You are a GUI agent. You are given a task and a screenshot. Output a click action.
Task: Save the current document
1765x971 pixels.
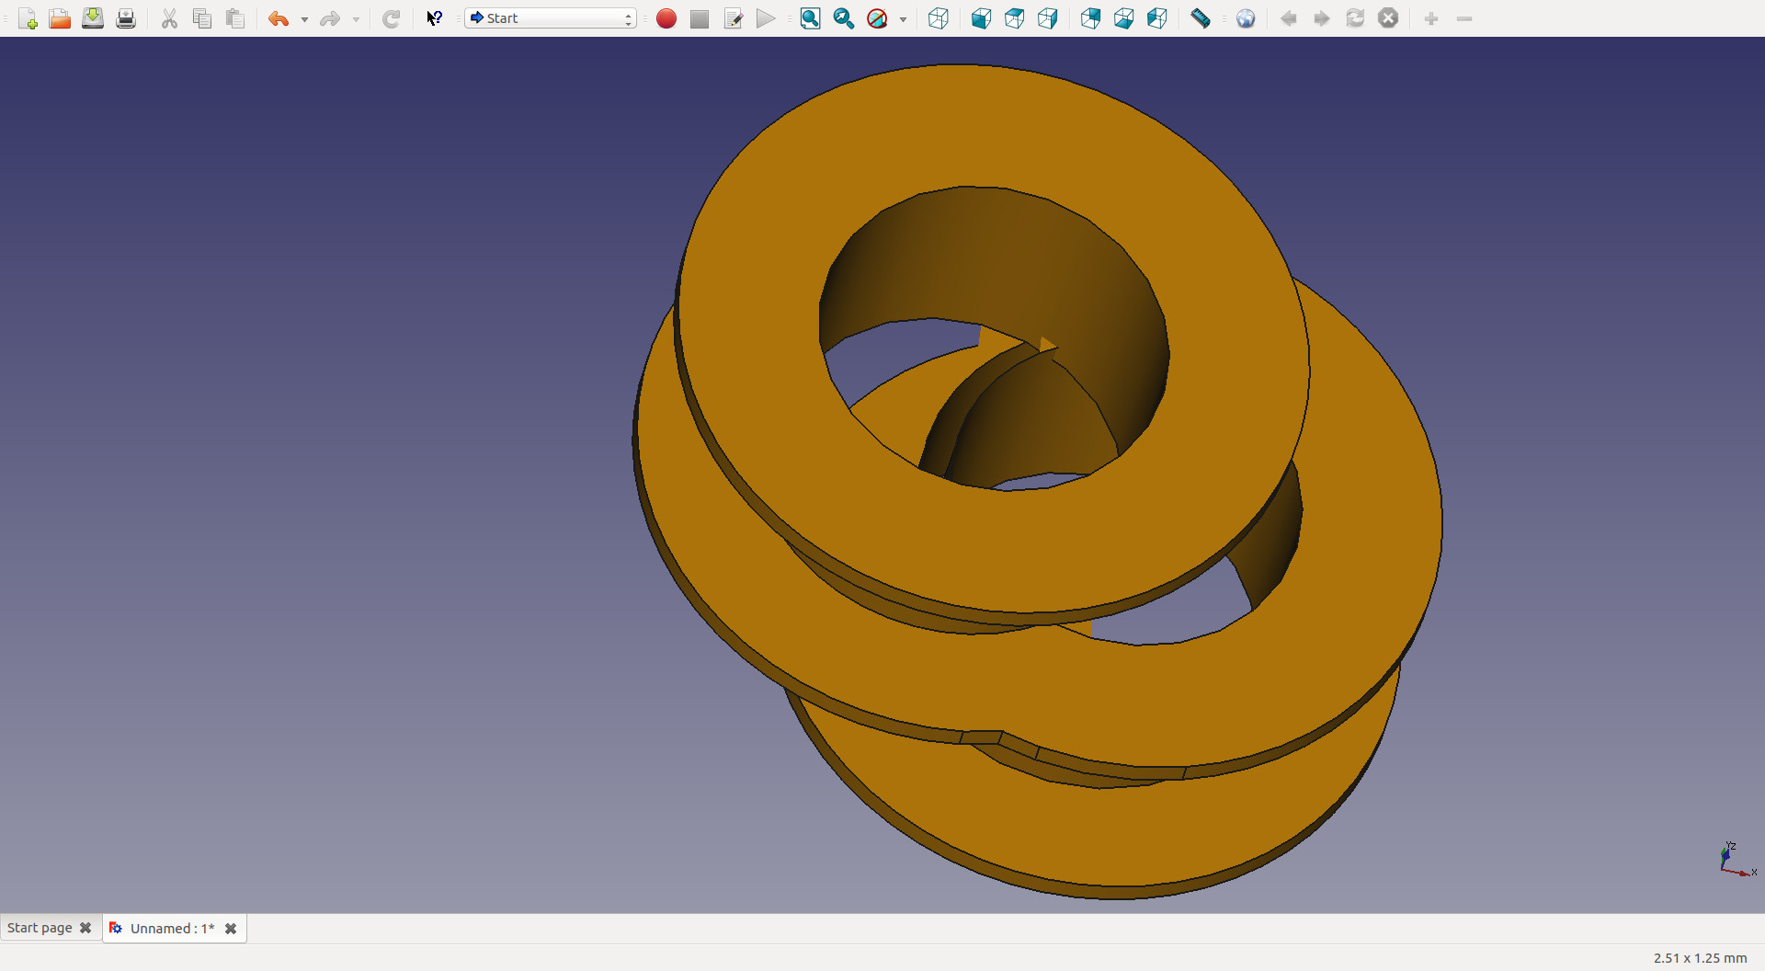(93, 18)
